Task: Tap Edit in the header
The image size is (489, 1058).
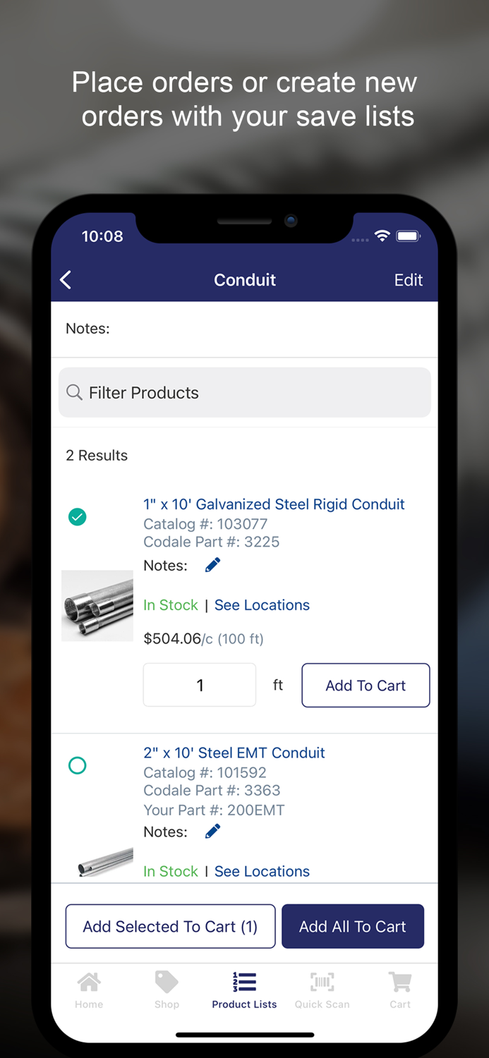Action: coord(408,280)
